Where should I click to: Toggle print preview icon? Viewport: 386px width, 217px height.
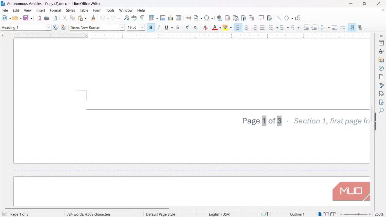[55, 18]
